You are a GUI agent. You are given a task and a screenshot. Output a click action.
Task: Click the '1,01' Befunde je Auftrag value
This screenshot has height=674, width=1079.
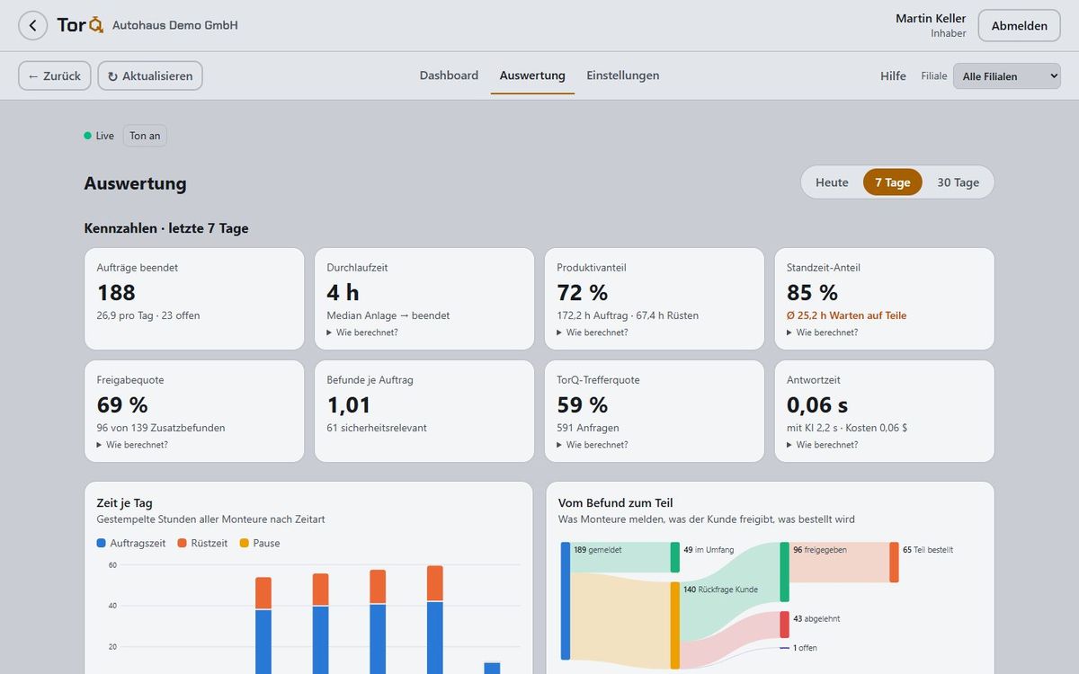(349, 405)
